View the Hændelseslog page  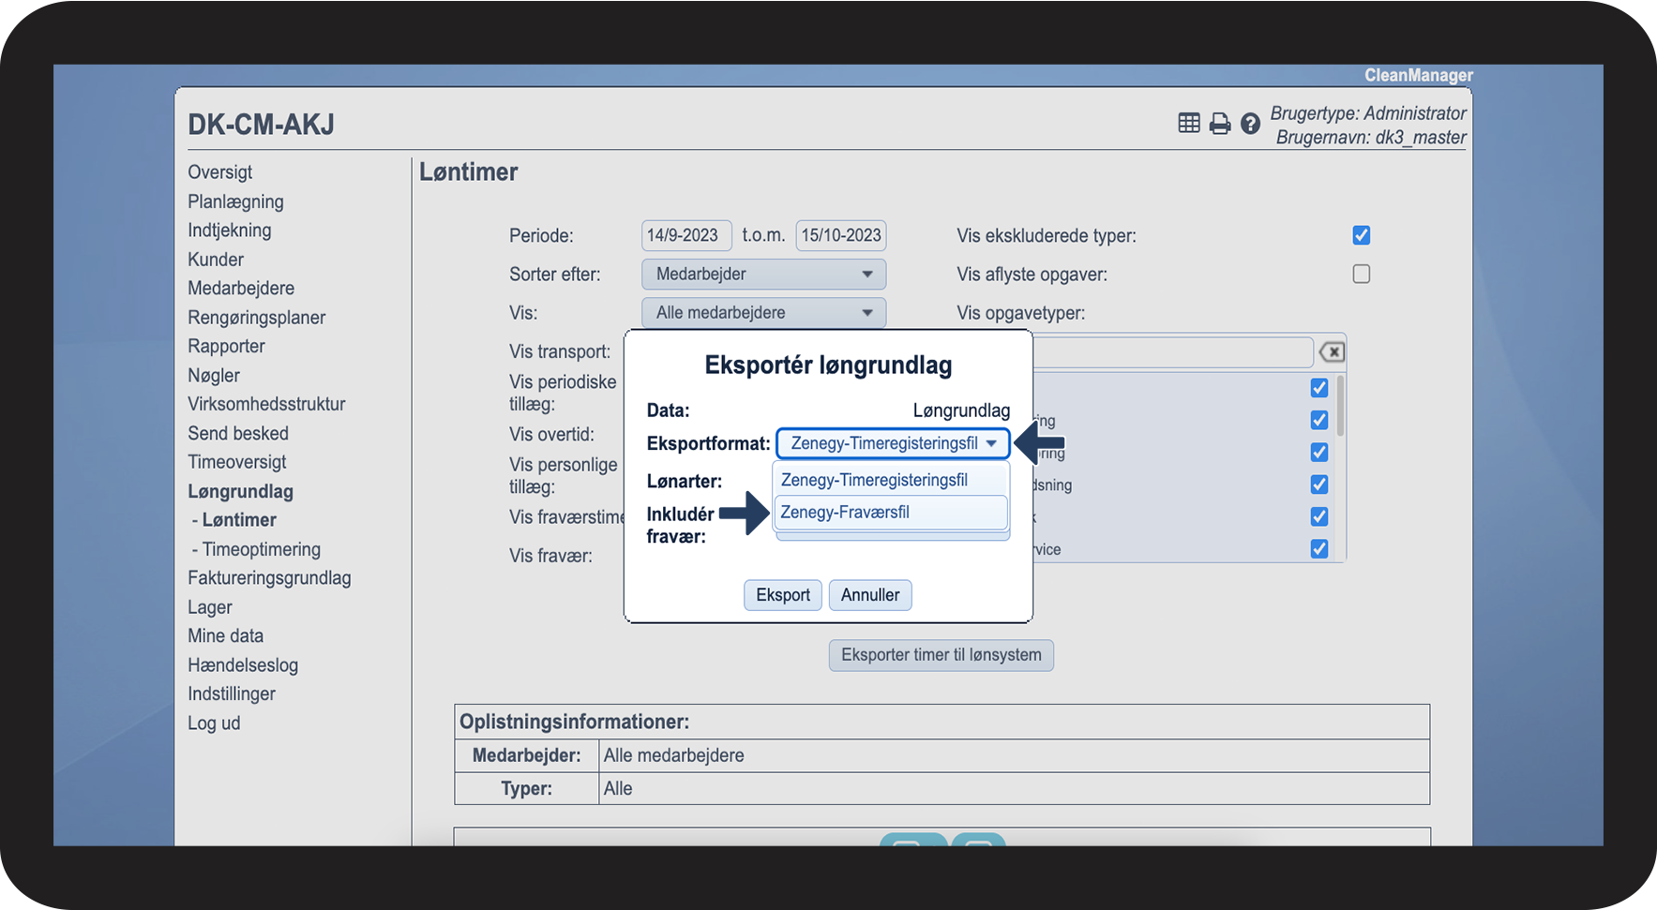pos(243,665)
